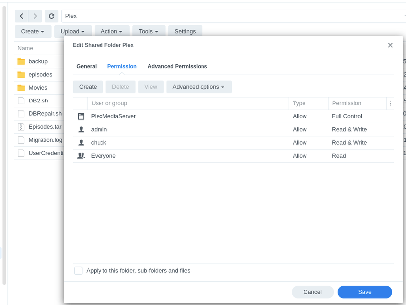This screenshot has width=406, height=305.
Task: Click the DB2.sh file icon
Action: [x=21, y=101]
